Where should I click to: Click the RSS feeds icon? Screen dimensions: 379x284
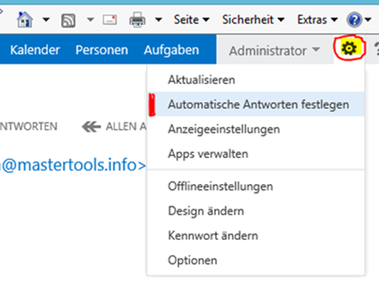pyautogui.click(x=68, y=20)
